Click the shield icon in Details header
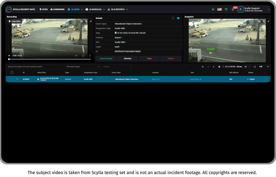 coord(173,18)
